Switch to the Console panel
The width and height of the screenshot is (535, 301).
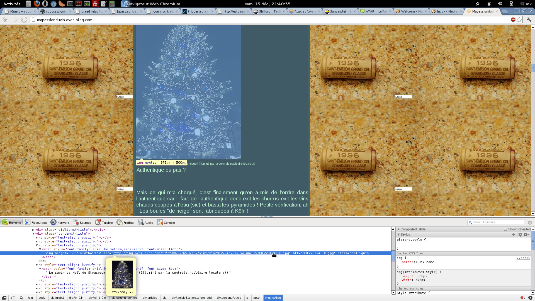point(166,222)
